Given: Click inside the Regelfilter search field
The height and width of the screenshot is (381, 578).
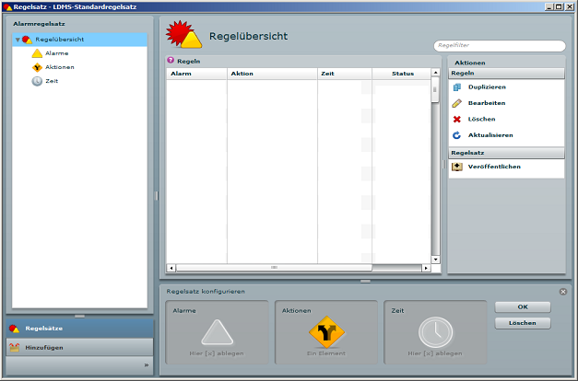Looking at the screenshot, I should coord(499,46).
